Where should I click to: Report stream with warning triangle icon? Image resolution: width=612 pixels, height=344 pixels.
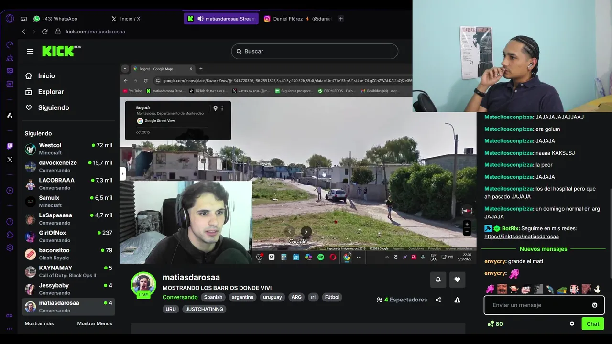(457, 300)
